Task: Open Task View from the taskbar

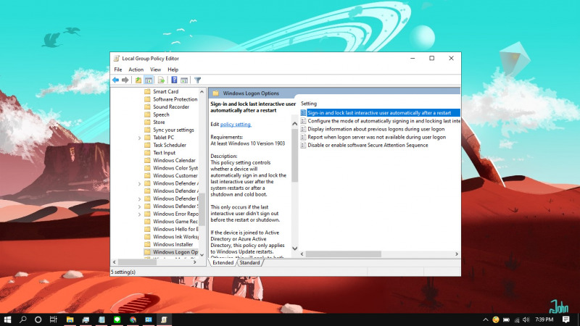Action: click(54, 319)
